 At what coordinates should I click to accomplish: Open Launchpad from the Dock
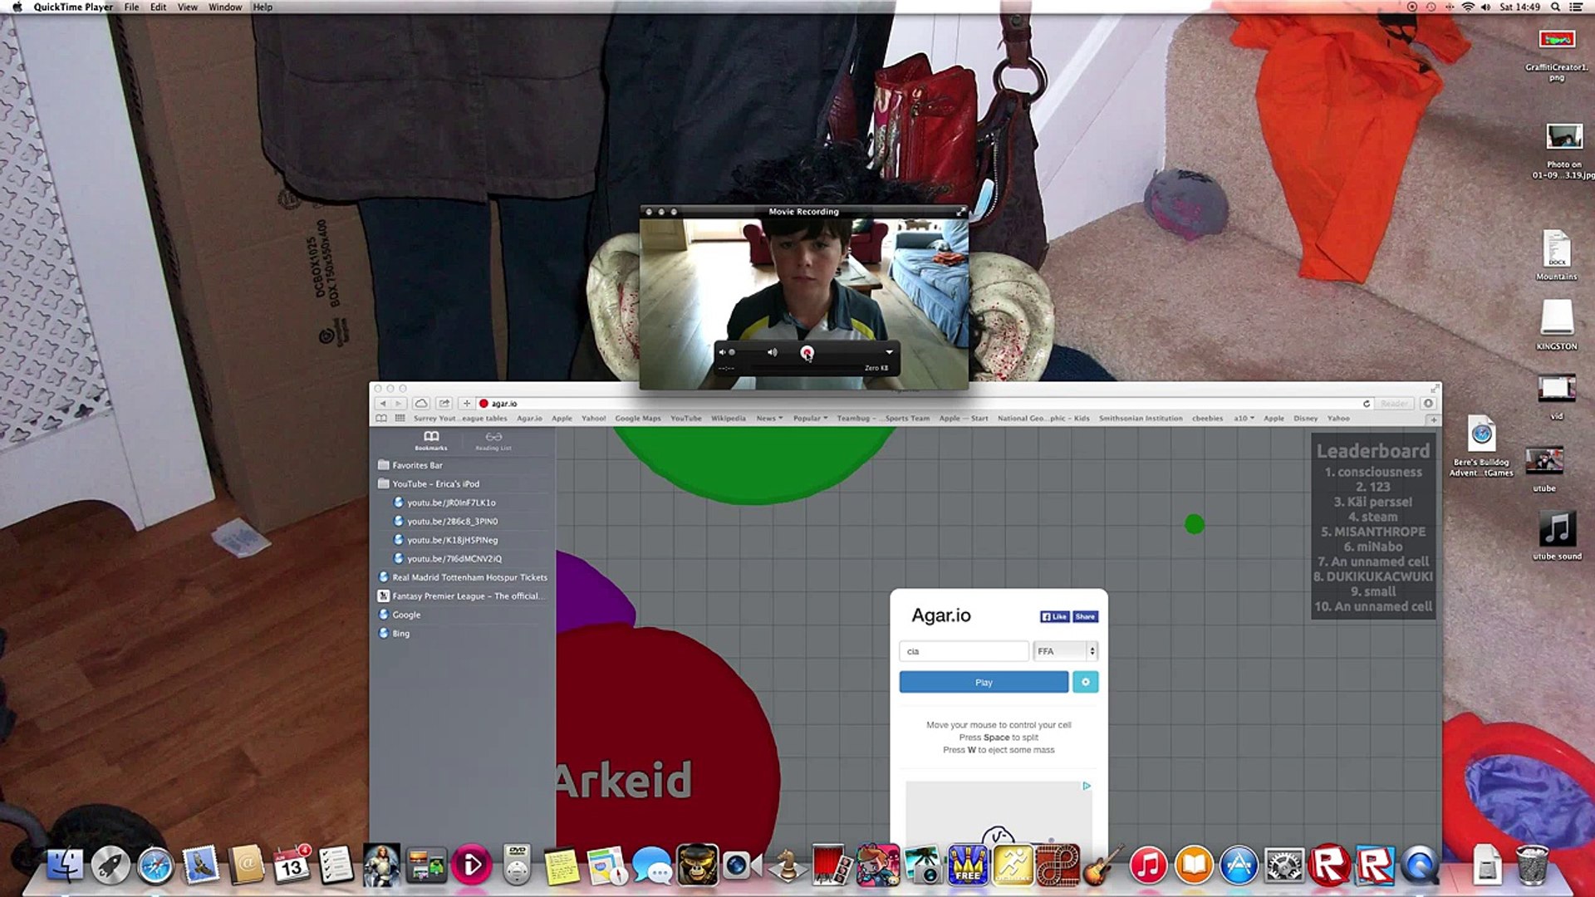pyautogui.click(x=110, y=865)
